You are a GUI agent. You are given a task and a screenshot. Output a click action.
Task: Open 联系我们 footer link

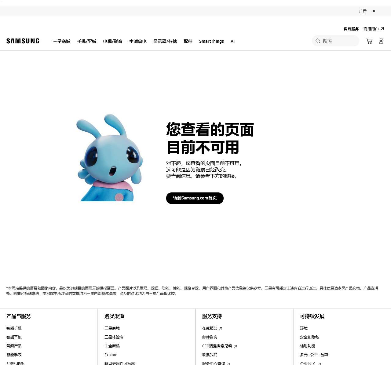[210, 355]
